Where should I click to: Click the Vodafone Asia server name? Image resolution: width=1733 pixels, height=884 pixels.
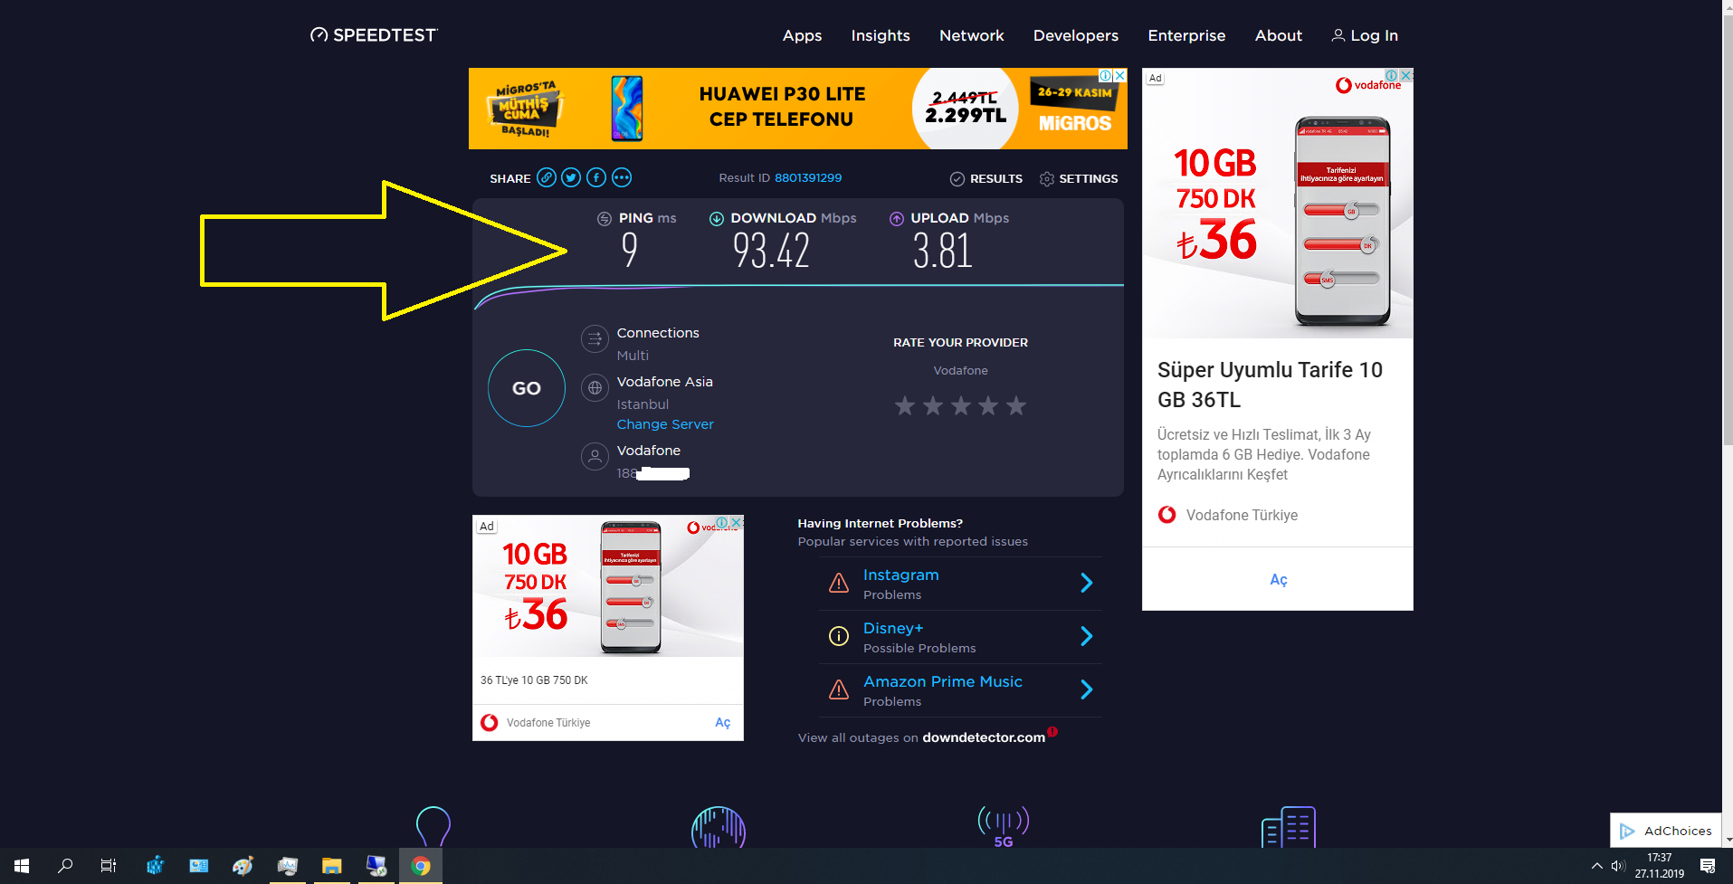pos(665,382)
